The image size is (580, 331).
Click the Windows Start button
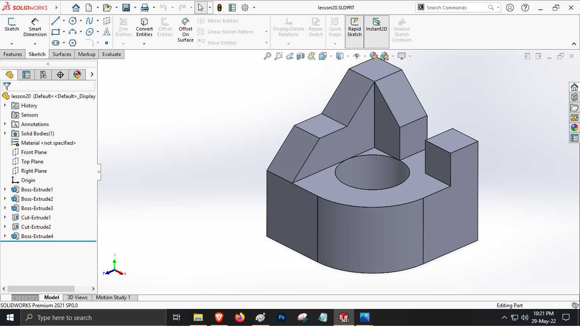tap(10, 317)
